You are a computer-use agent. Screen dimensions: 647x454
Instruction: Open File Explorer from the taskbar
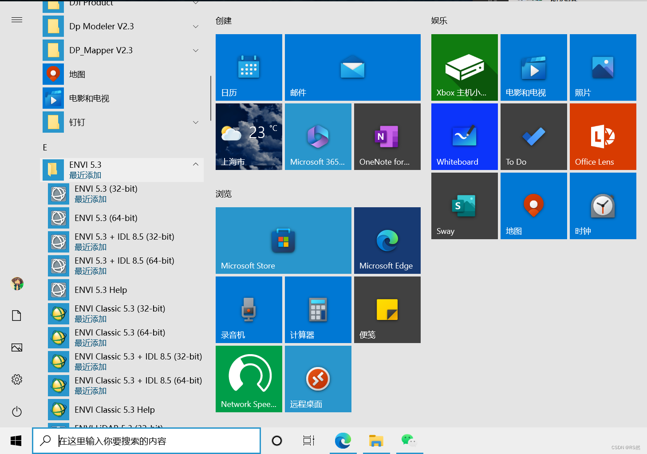[376, 441]
